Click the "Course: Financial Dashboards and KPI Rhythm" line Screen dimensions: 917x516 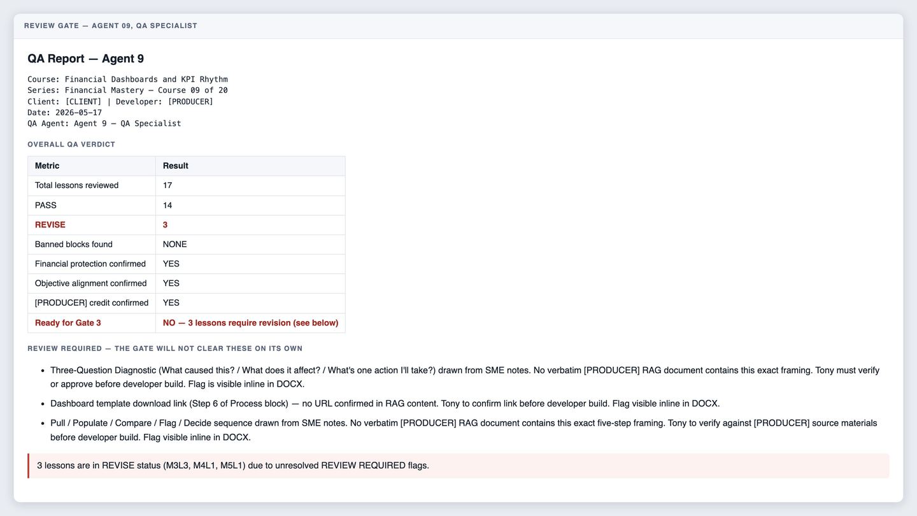coord(127,80)
